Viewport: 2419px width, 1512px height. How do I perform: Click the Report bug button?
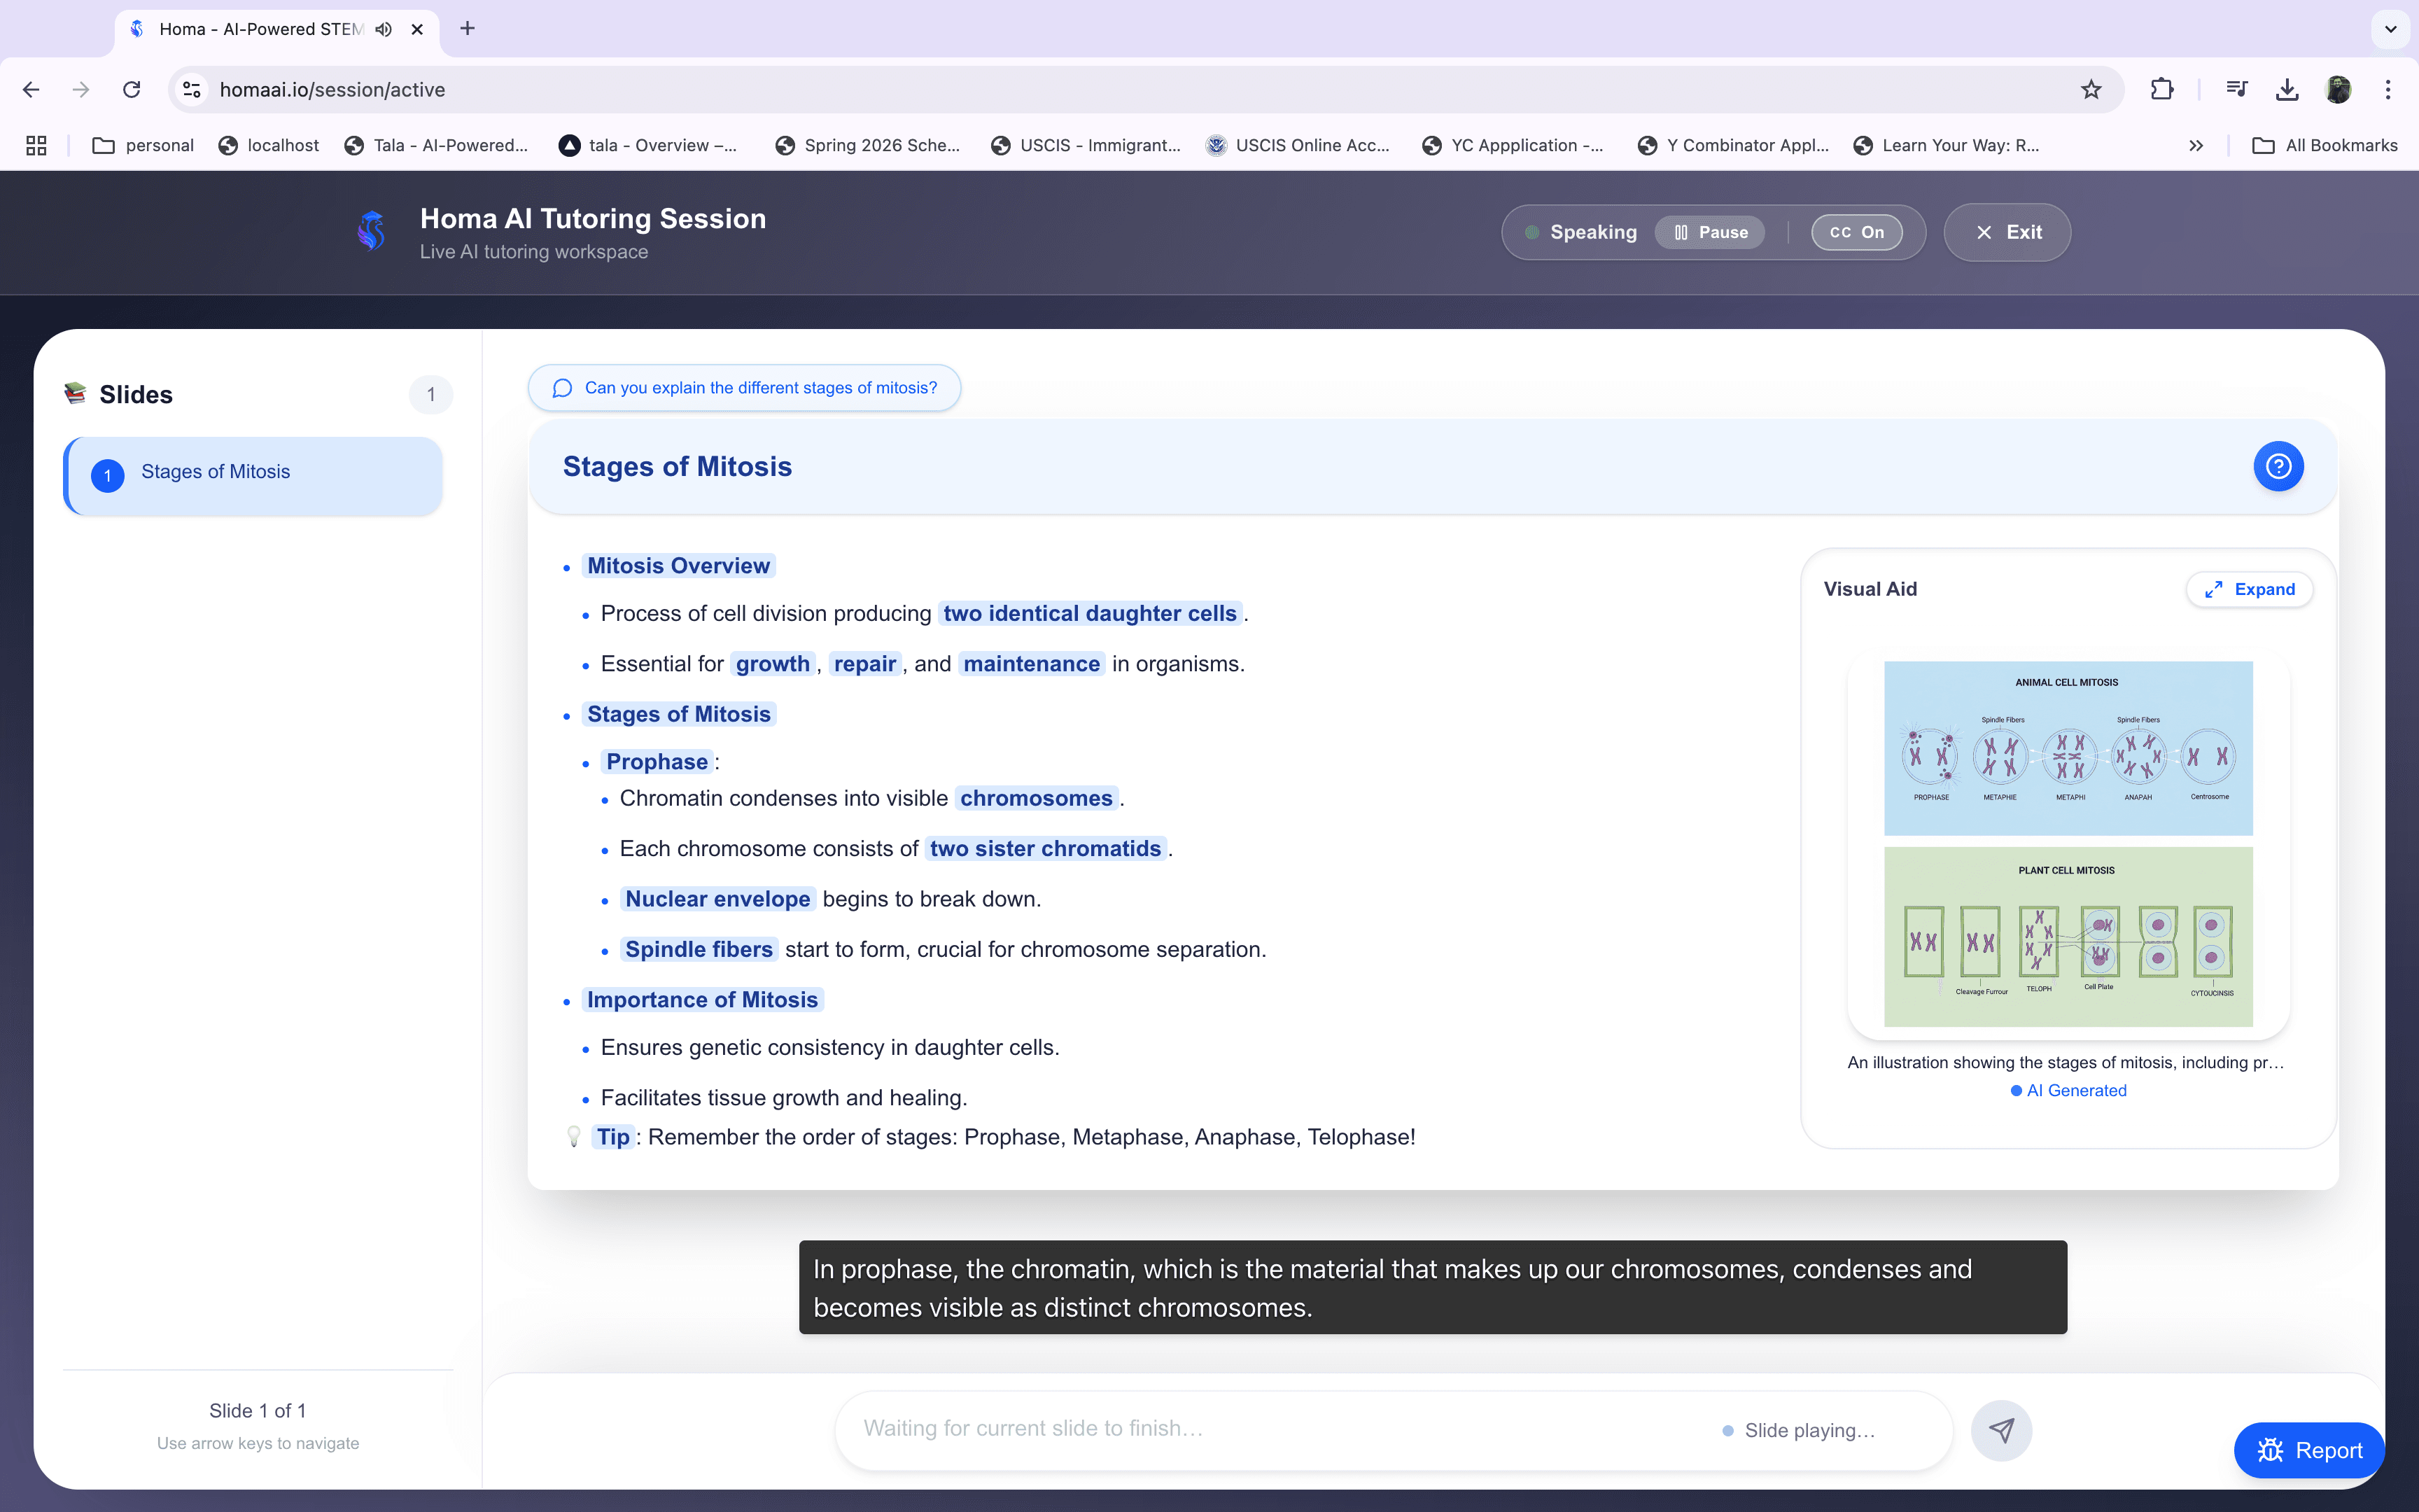click(x=2309, y=1450)
